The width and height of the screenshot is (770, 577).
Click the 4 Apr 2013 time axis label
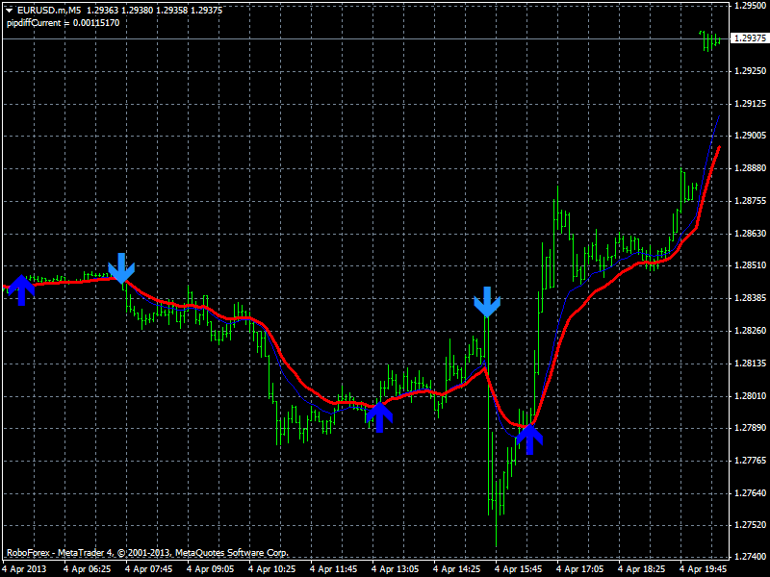pos(24,569)
